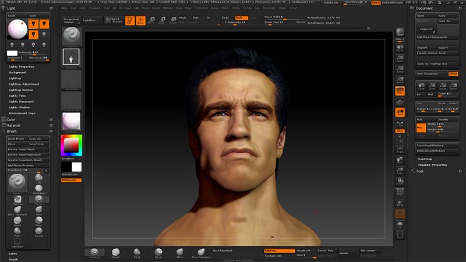466x262 pixels.
Task: Click the white secondary color swatch
Action: pyautogui.click(x=76, y=167)
